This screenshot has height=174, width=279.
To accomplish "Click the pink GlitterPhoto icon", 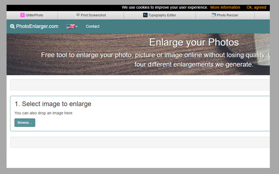I will [x=23, y=15].
